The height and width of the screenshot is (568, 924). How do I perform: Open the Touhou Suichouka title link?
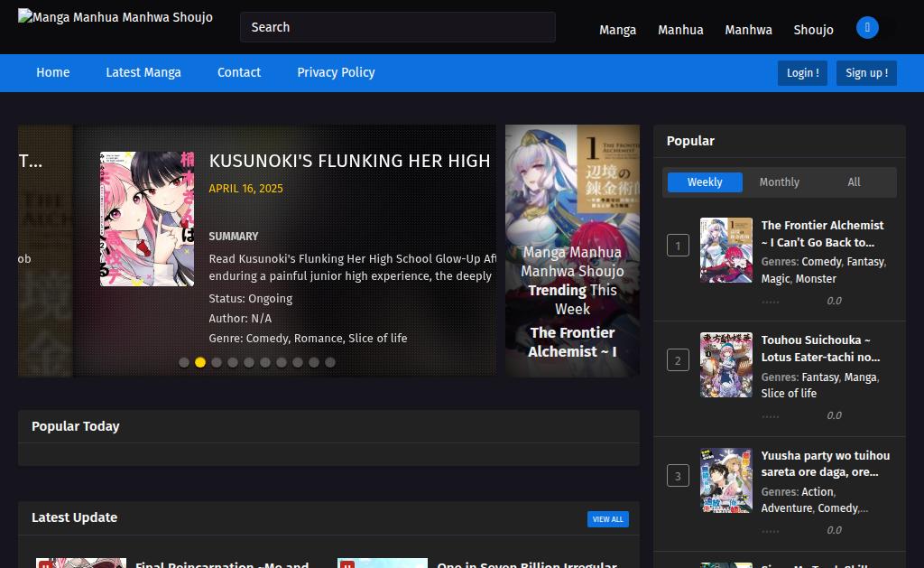pos(820,349)
